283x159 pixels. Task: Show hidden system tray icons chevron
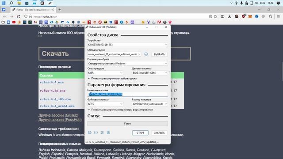pos(231,3)
